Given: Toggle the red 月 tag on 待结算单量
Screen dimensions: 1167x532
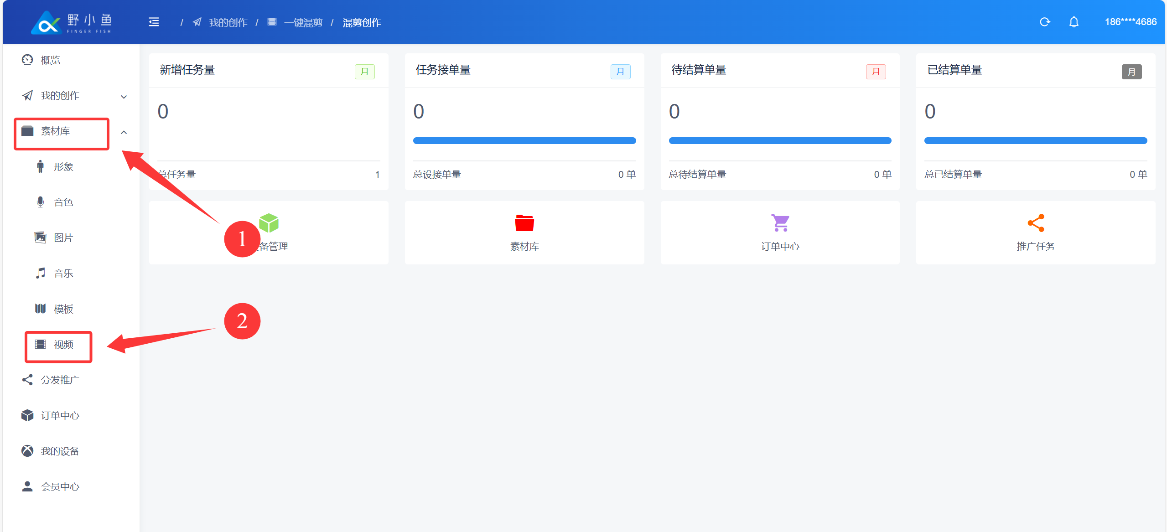Looking at the screenshot, I should (876, 72).
